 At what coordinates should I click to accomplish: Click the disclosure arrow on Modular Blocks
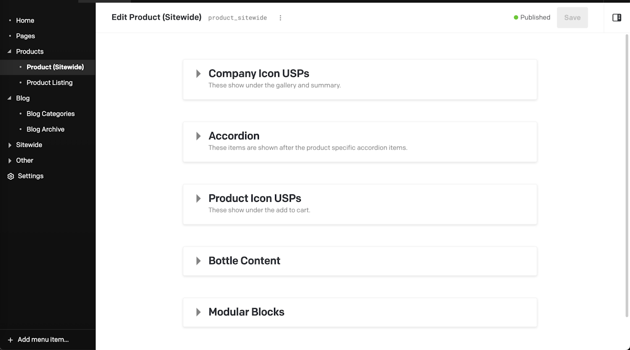click(x=198, y=312)
